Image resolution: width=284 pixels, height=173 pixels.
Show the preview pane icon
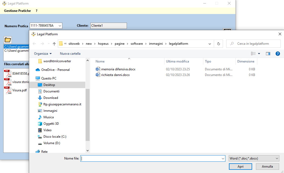click(x=268, y=54)
